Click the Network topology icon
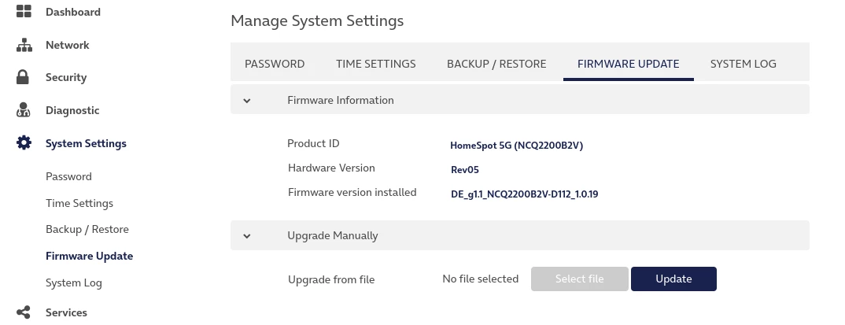The image size is (845, 325). pyautogui.click(x=24, y=45)
